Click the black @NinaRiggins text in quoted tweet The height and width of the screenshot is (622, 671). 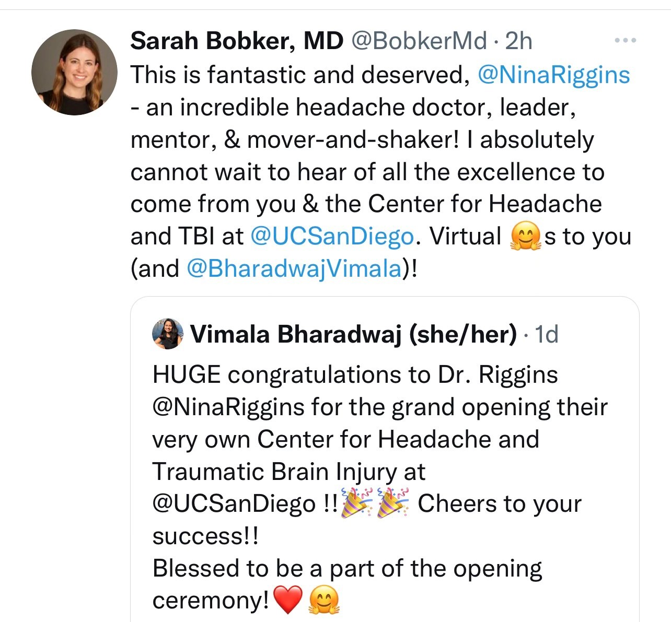[228, 407]
